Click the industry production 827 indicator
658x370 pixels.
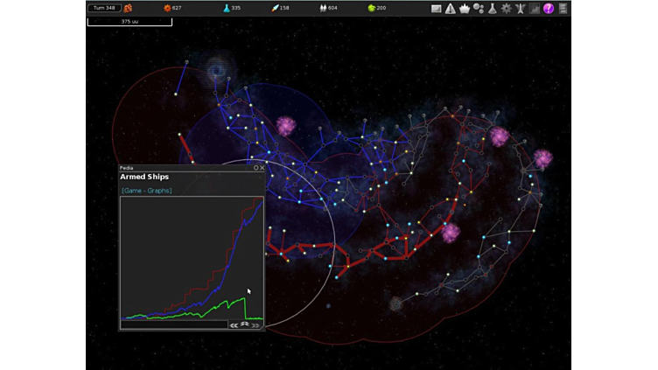click(x=172, y=8)
